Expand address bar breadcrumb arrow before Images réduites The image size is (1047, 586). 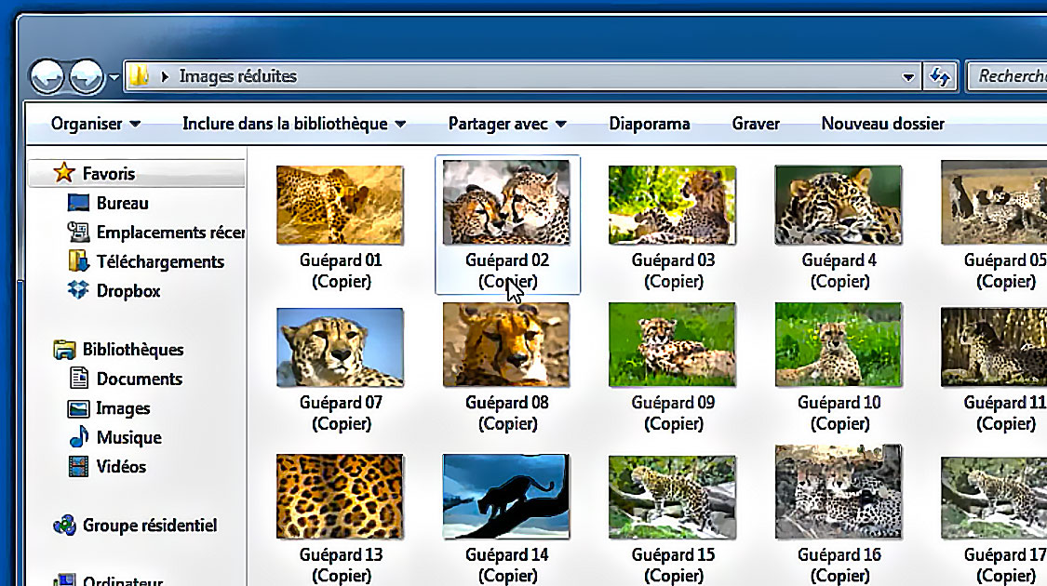click(x=164, y=77)
